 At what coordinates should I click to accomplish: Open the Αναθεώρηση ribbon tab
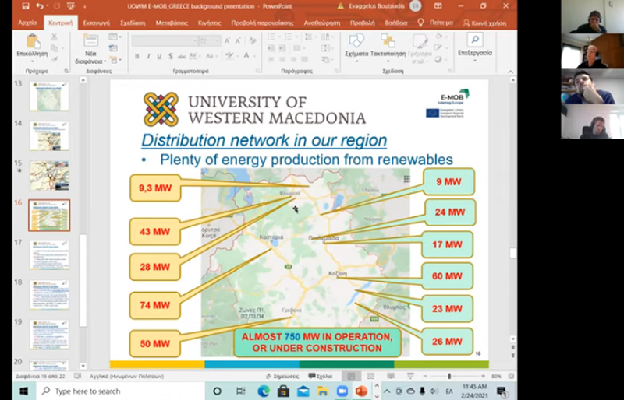(322, 23)
